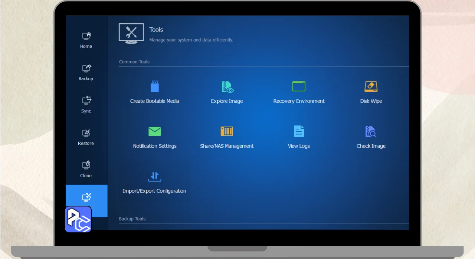This screenshot has height=259, width=475.
Task: Open the Explore Image label
Action: pos(227,101)
